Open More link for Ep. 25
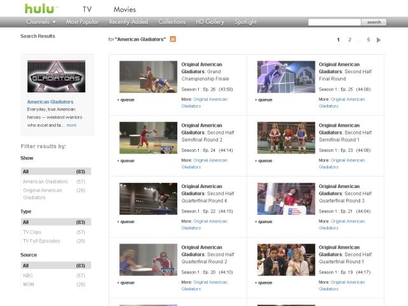Screen dimensions: 408x306 [342, 103]
